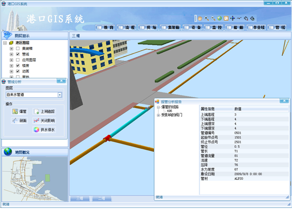Click the 爆管 pipe burst analysis button
The image size is (292, 209).
pyautogui.click(x=20, y=112)
